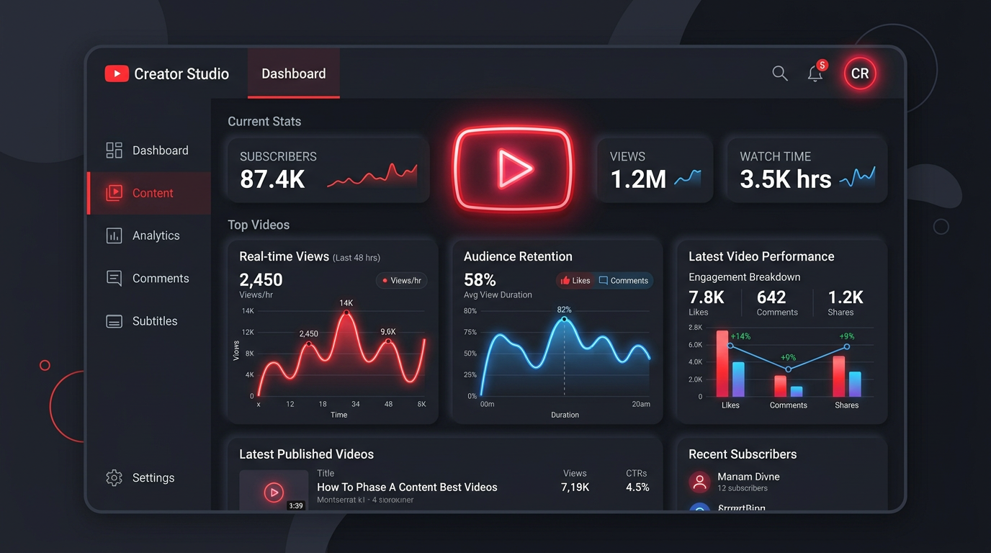The image size is (991, 553).
Task: Click the large glowing neon play button
Action: (513, 169)
